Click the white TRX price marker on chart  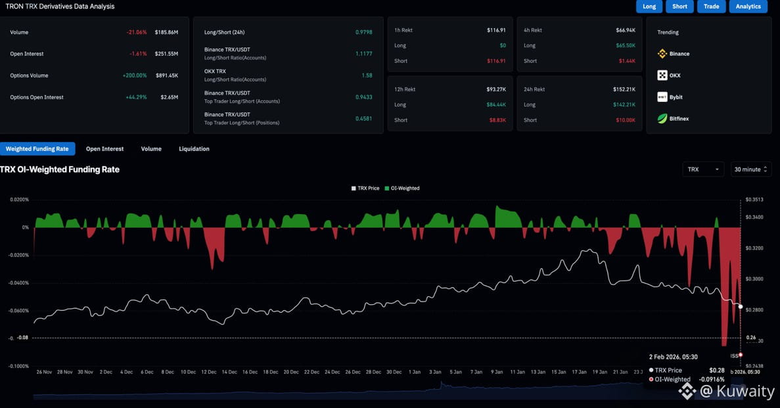(741, 307)
